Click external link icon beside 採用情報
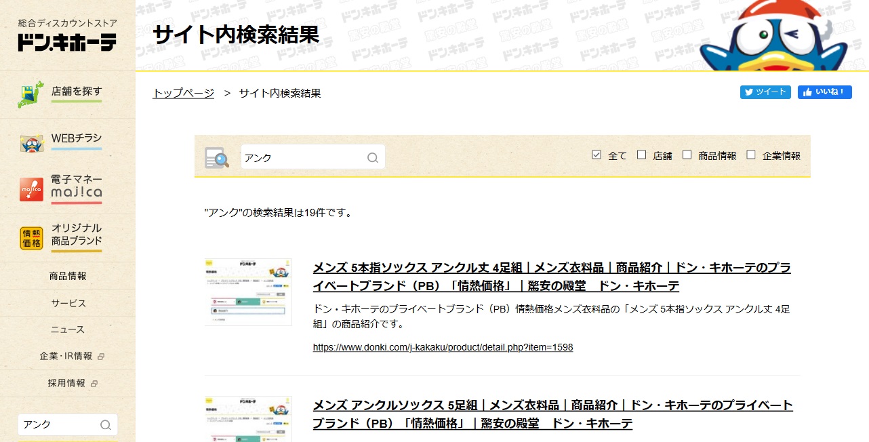Viewport: 869px width, 442px height. tap(94, 384)
